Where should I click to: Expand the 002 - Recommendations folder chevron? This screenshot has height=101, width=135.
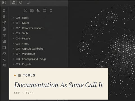coord(13,28)
